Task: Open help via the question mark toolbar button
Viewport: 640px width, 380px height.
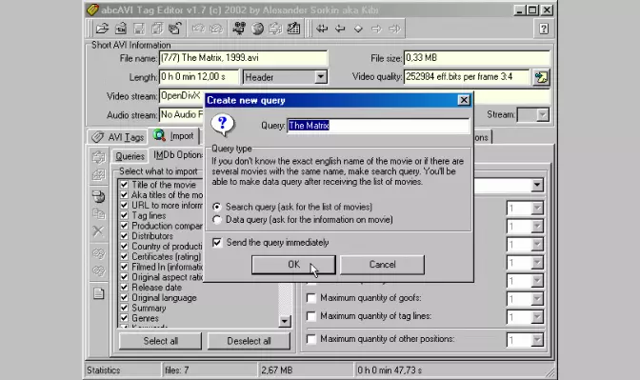Action: pos(544,29)
